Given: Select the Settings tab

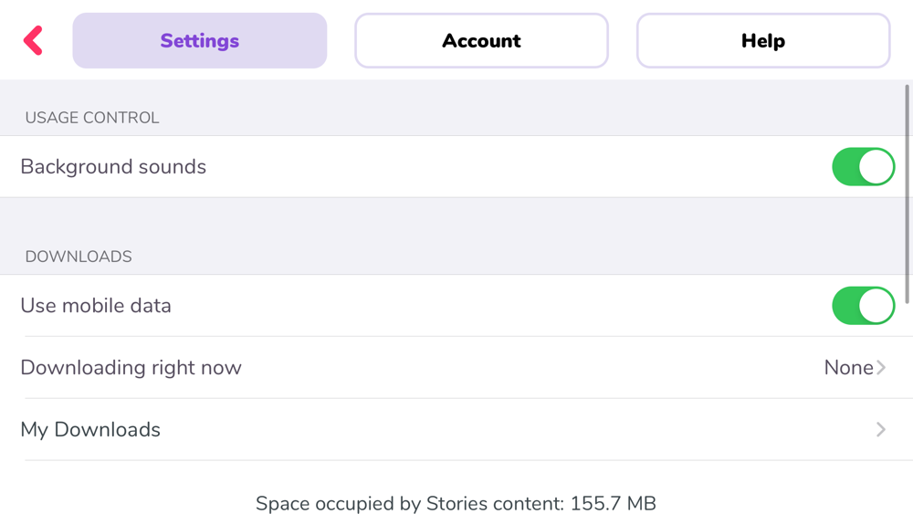Looking at the screenshot, I should (x=200, y=41).
